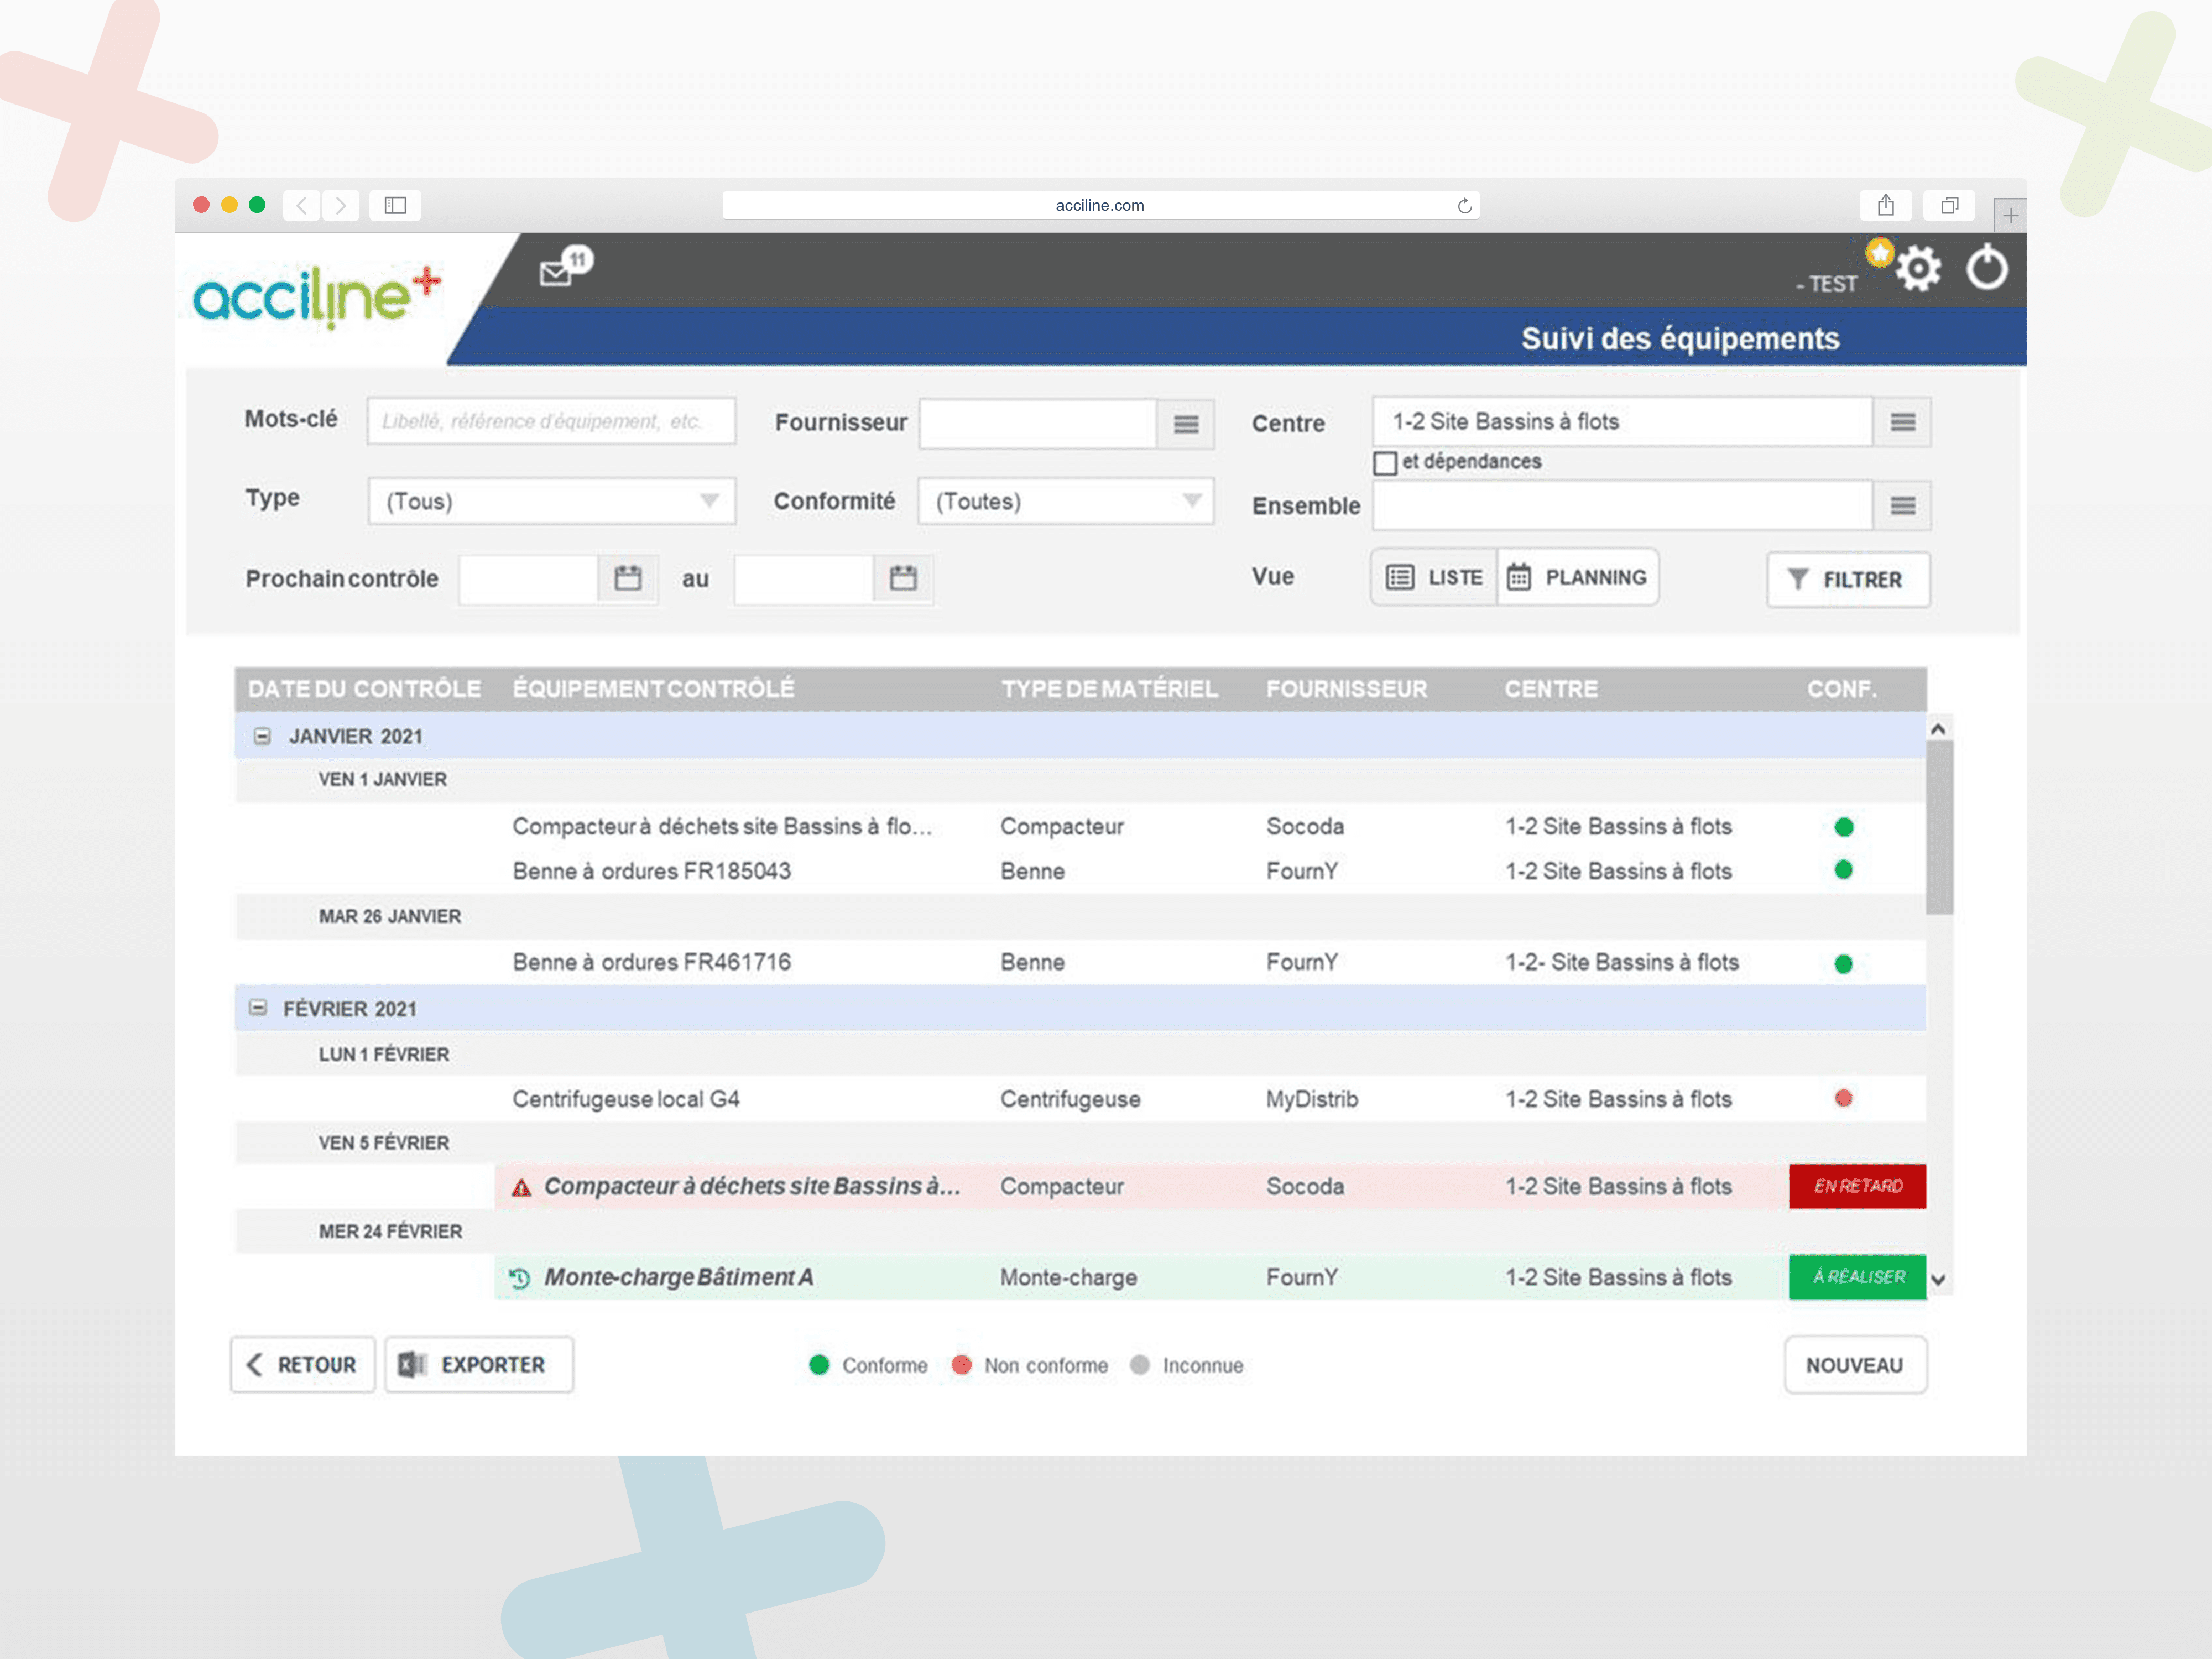Click the gold star badge icon
This screenshot has height=1659, width=2212.
point(1879,252)
